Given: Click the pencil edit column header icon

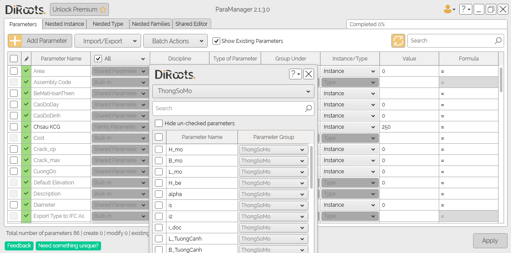Looking at the screenshot, I should 26,59.
